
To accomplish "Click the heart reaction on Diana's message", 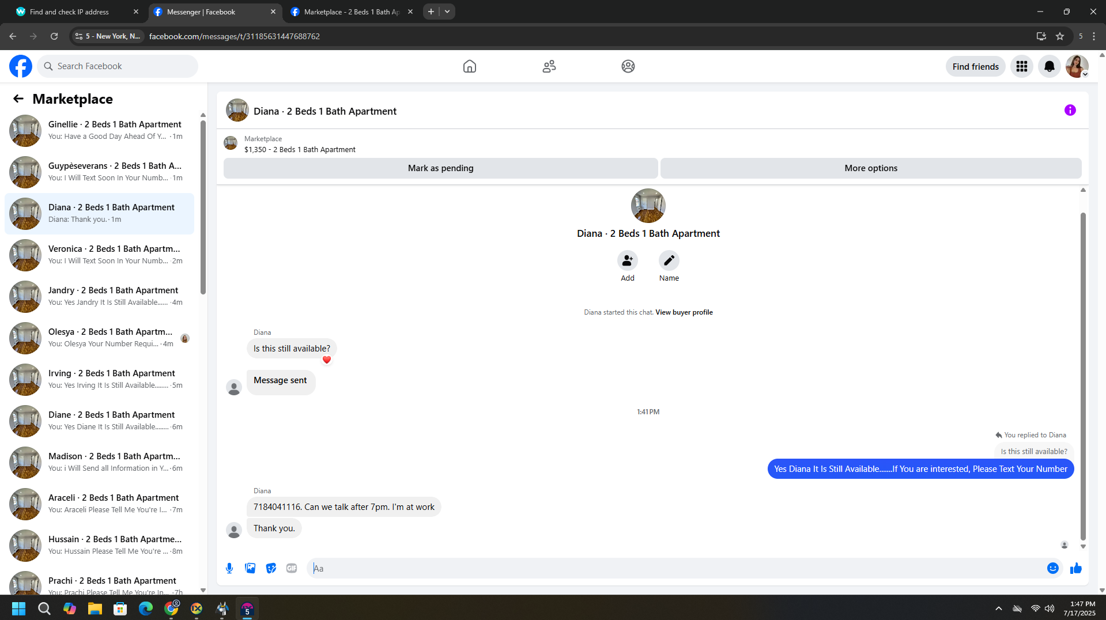I will coord(327,360).
